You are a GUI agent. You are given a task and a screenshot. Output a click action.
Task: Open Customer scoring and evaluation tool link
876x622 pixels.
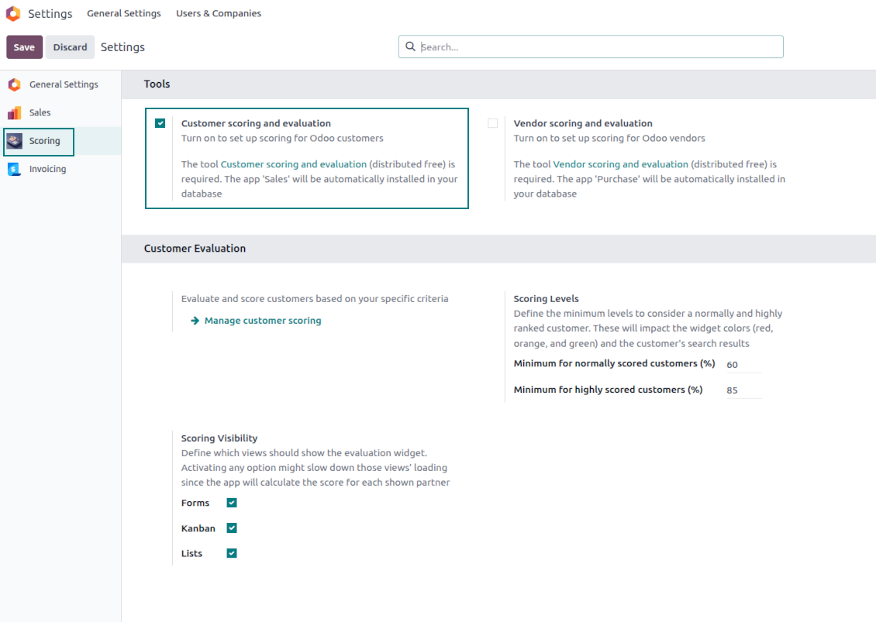pyautogui.click(x=294, y=164)
